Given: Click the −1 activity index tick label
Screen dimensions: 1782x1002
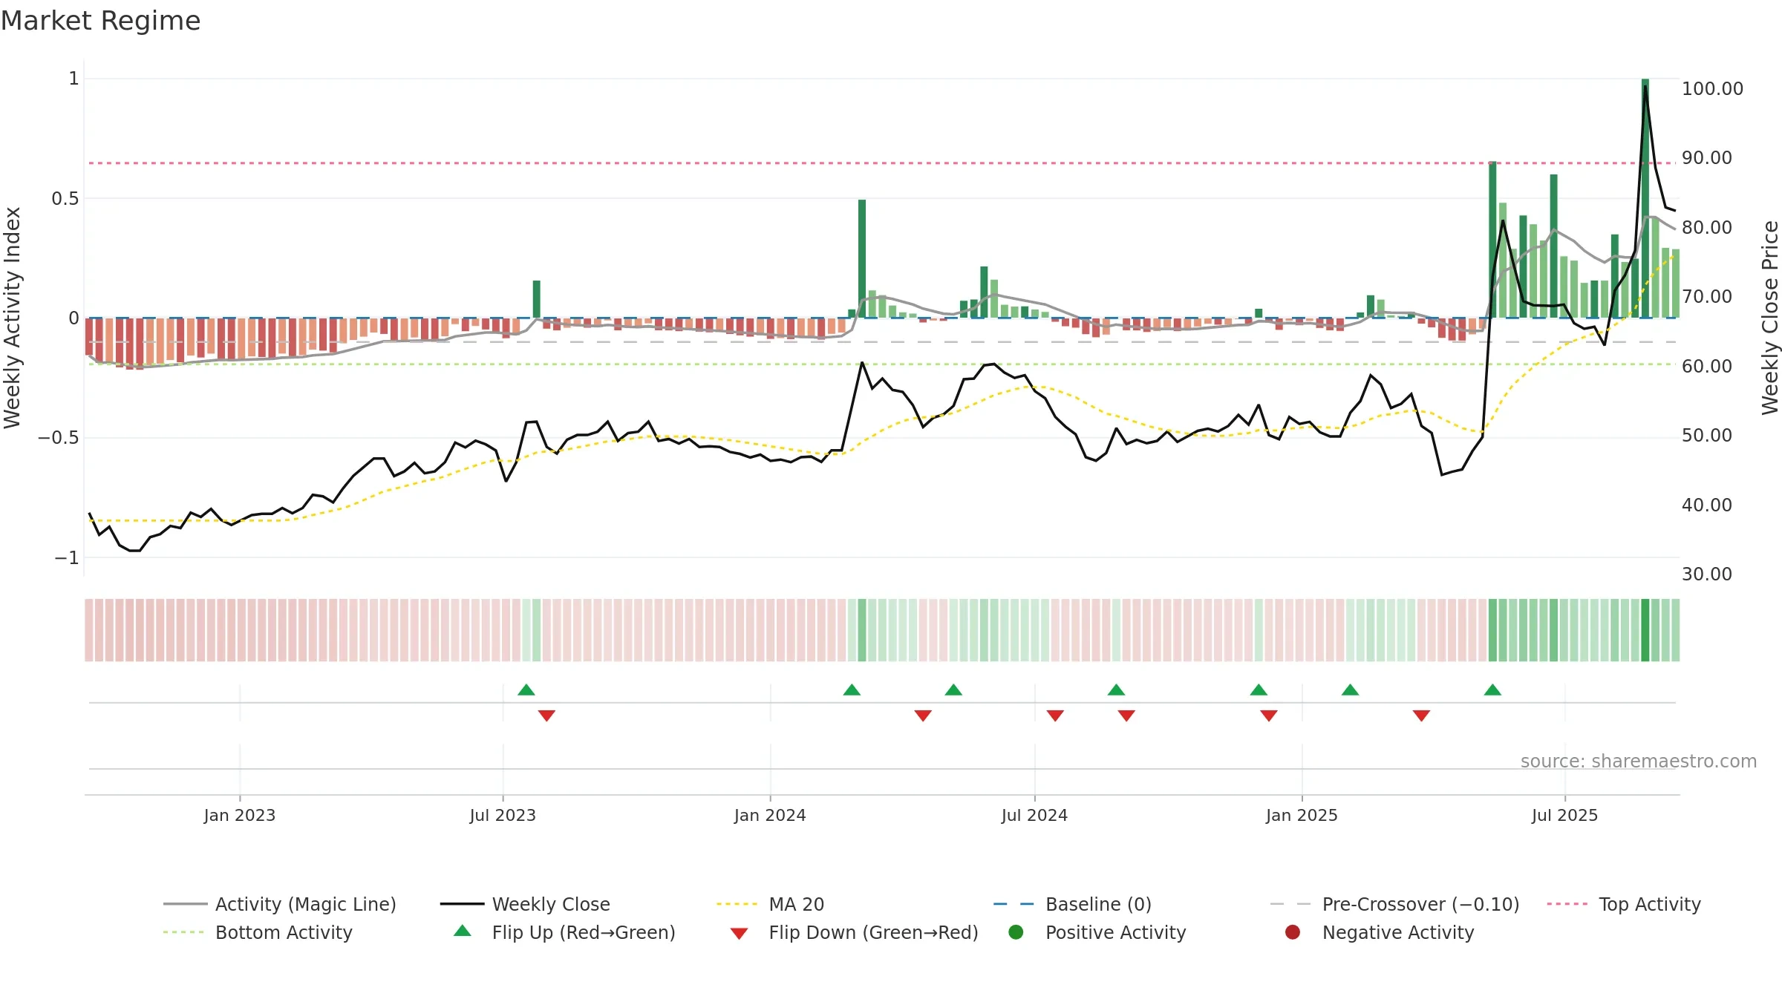Looking at the screenshot, I should click(67, 557).
